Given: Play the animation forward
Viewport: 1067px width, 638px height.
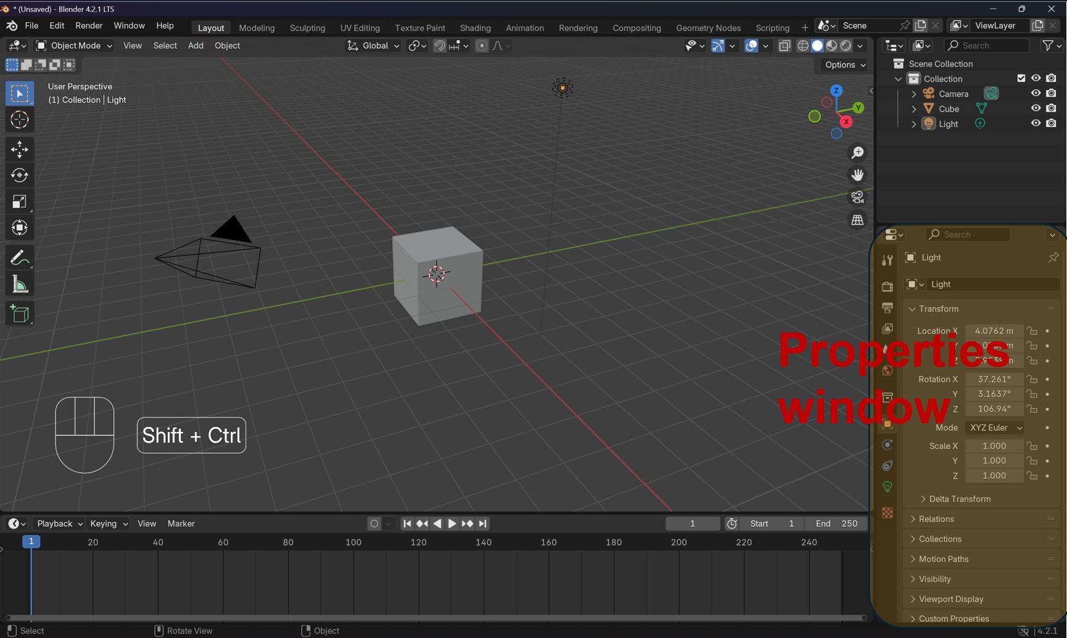Looking at the screenshot, I should (452, 523).
